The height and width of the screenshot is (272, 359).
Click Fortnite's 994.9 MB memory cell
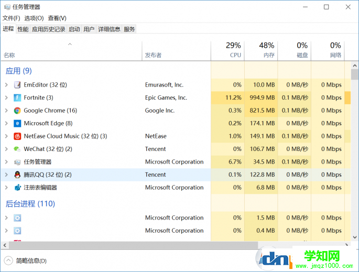(261, 98)
